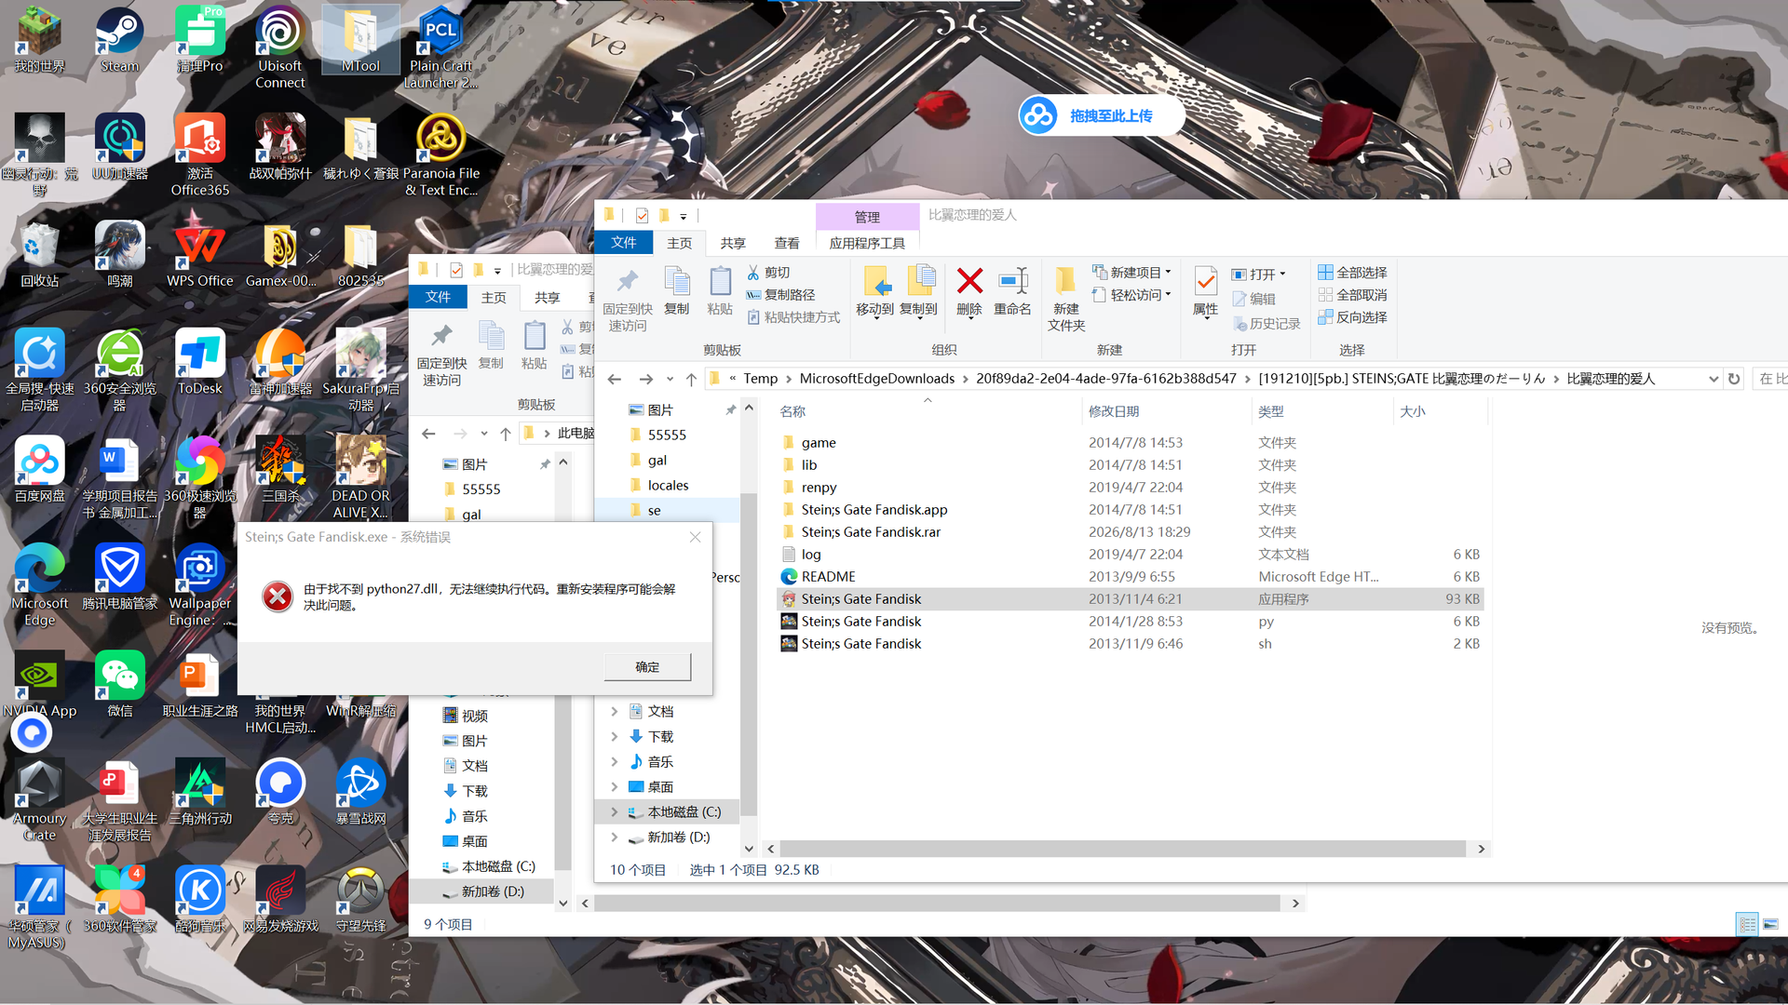Open WPS Office desktop shortcut

[199, 255]
